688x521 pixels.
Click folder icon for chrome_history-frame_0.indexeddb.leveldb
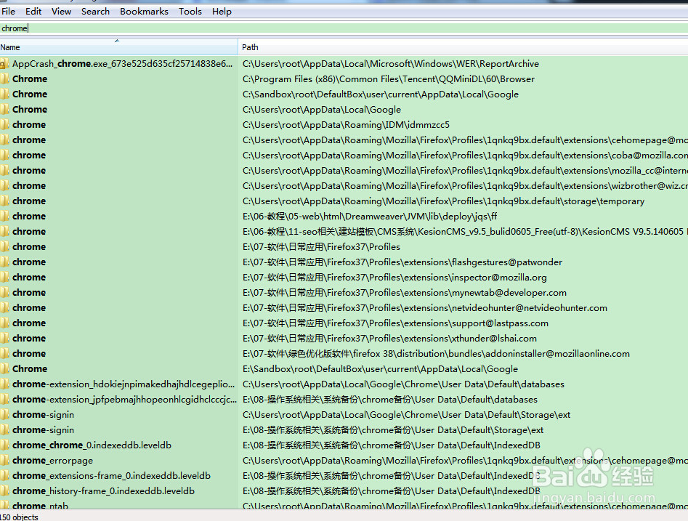click(4, 491)
